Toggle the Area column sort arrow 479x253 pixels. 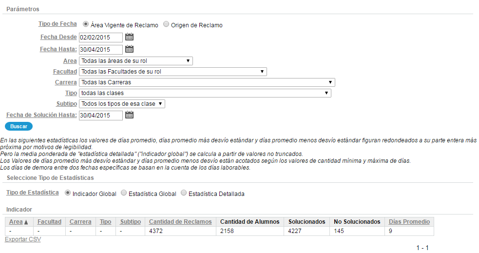tap(26, 222)
